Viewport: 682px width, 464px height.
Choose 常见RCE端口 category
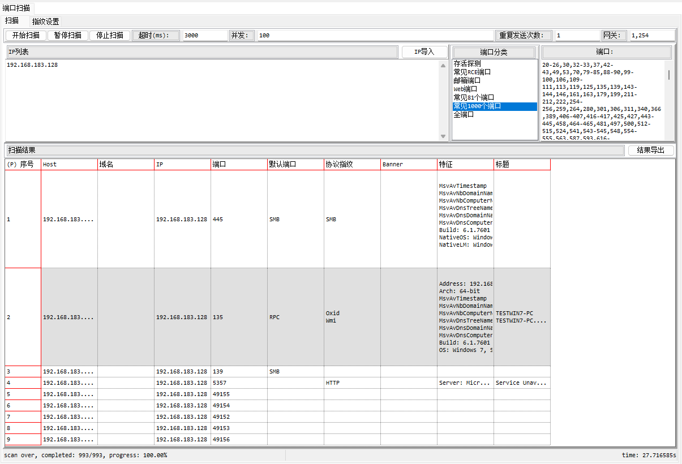(472, 72)
